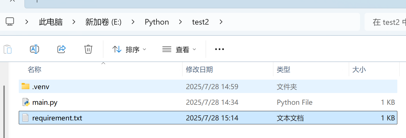Open the three-dot more options menu
Screen dimensions: 406x138
(x=219, y=49)
